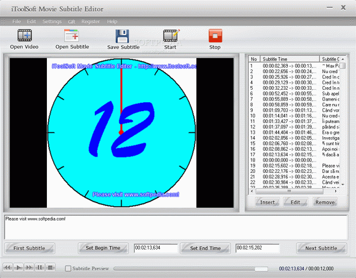Select subtitle row 9 at 00:01:09,703
356x278 pixels.
click(294, 110)
